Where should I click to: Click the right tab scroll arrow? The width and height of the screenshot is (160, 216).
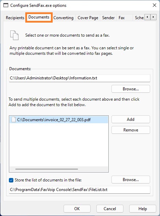[153, 17]
